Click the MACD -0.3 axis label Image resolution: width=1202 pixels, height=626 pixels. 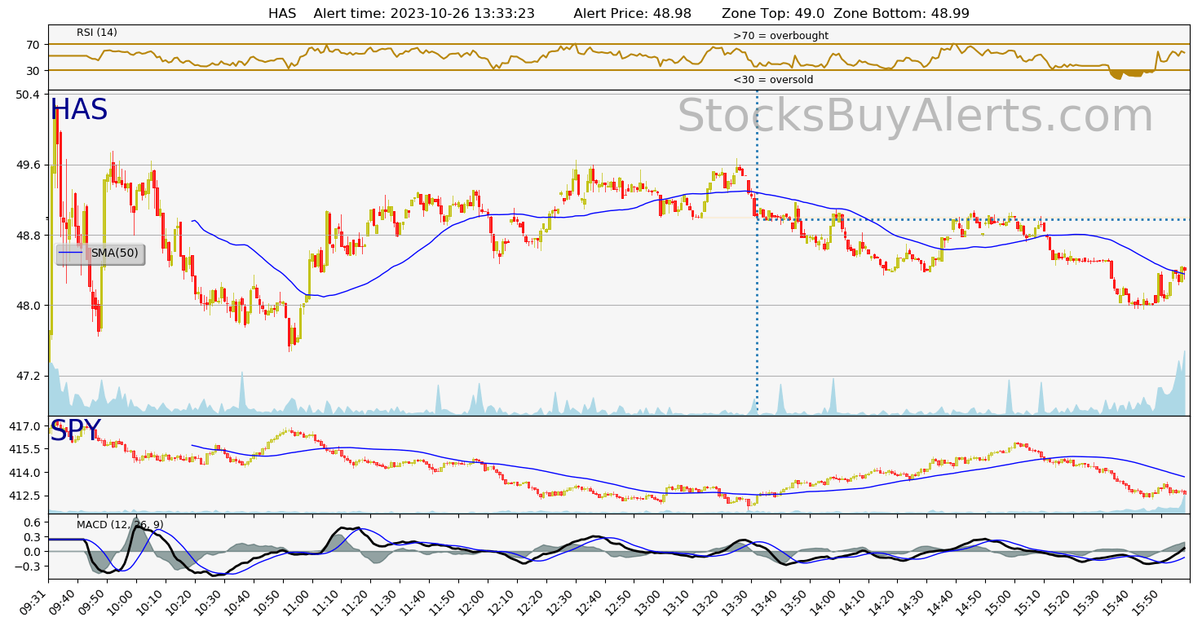tap(29, 566)
